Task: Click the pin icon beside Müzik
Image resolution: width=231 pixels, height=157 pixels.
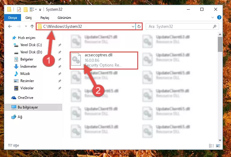Action: pos(60,74)
